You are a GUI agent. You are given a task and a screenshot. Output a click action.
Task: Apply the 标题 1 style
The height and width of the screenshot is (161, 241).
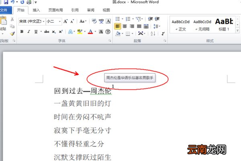224,25
